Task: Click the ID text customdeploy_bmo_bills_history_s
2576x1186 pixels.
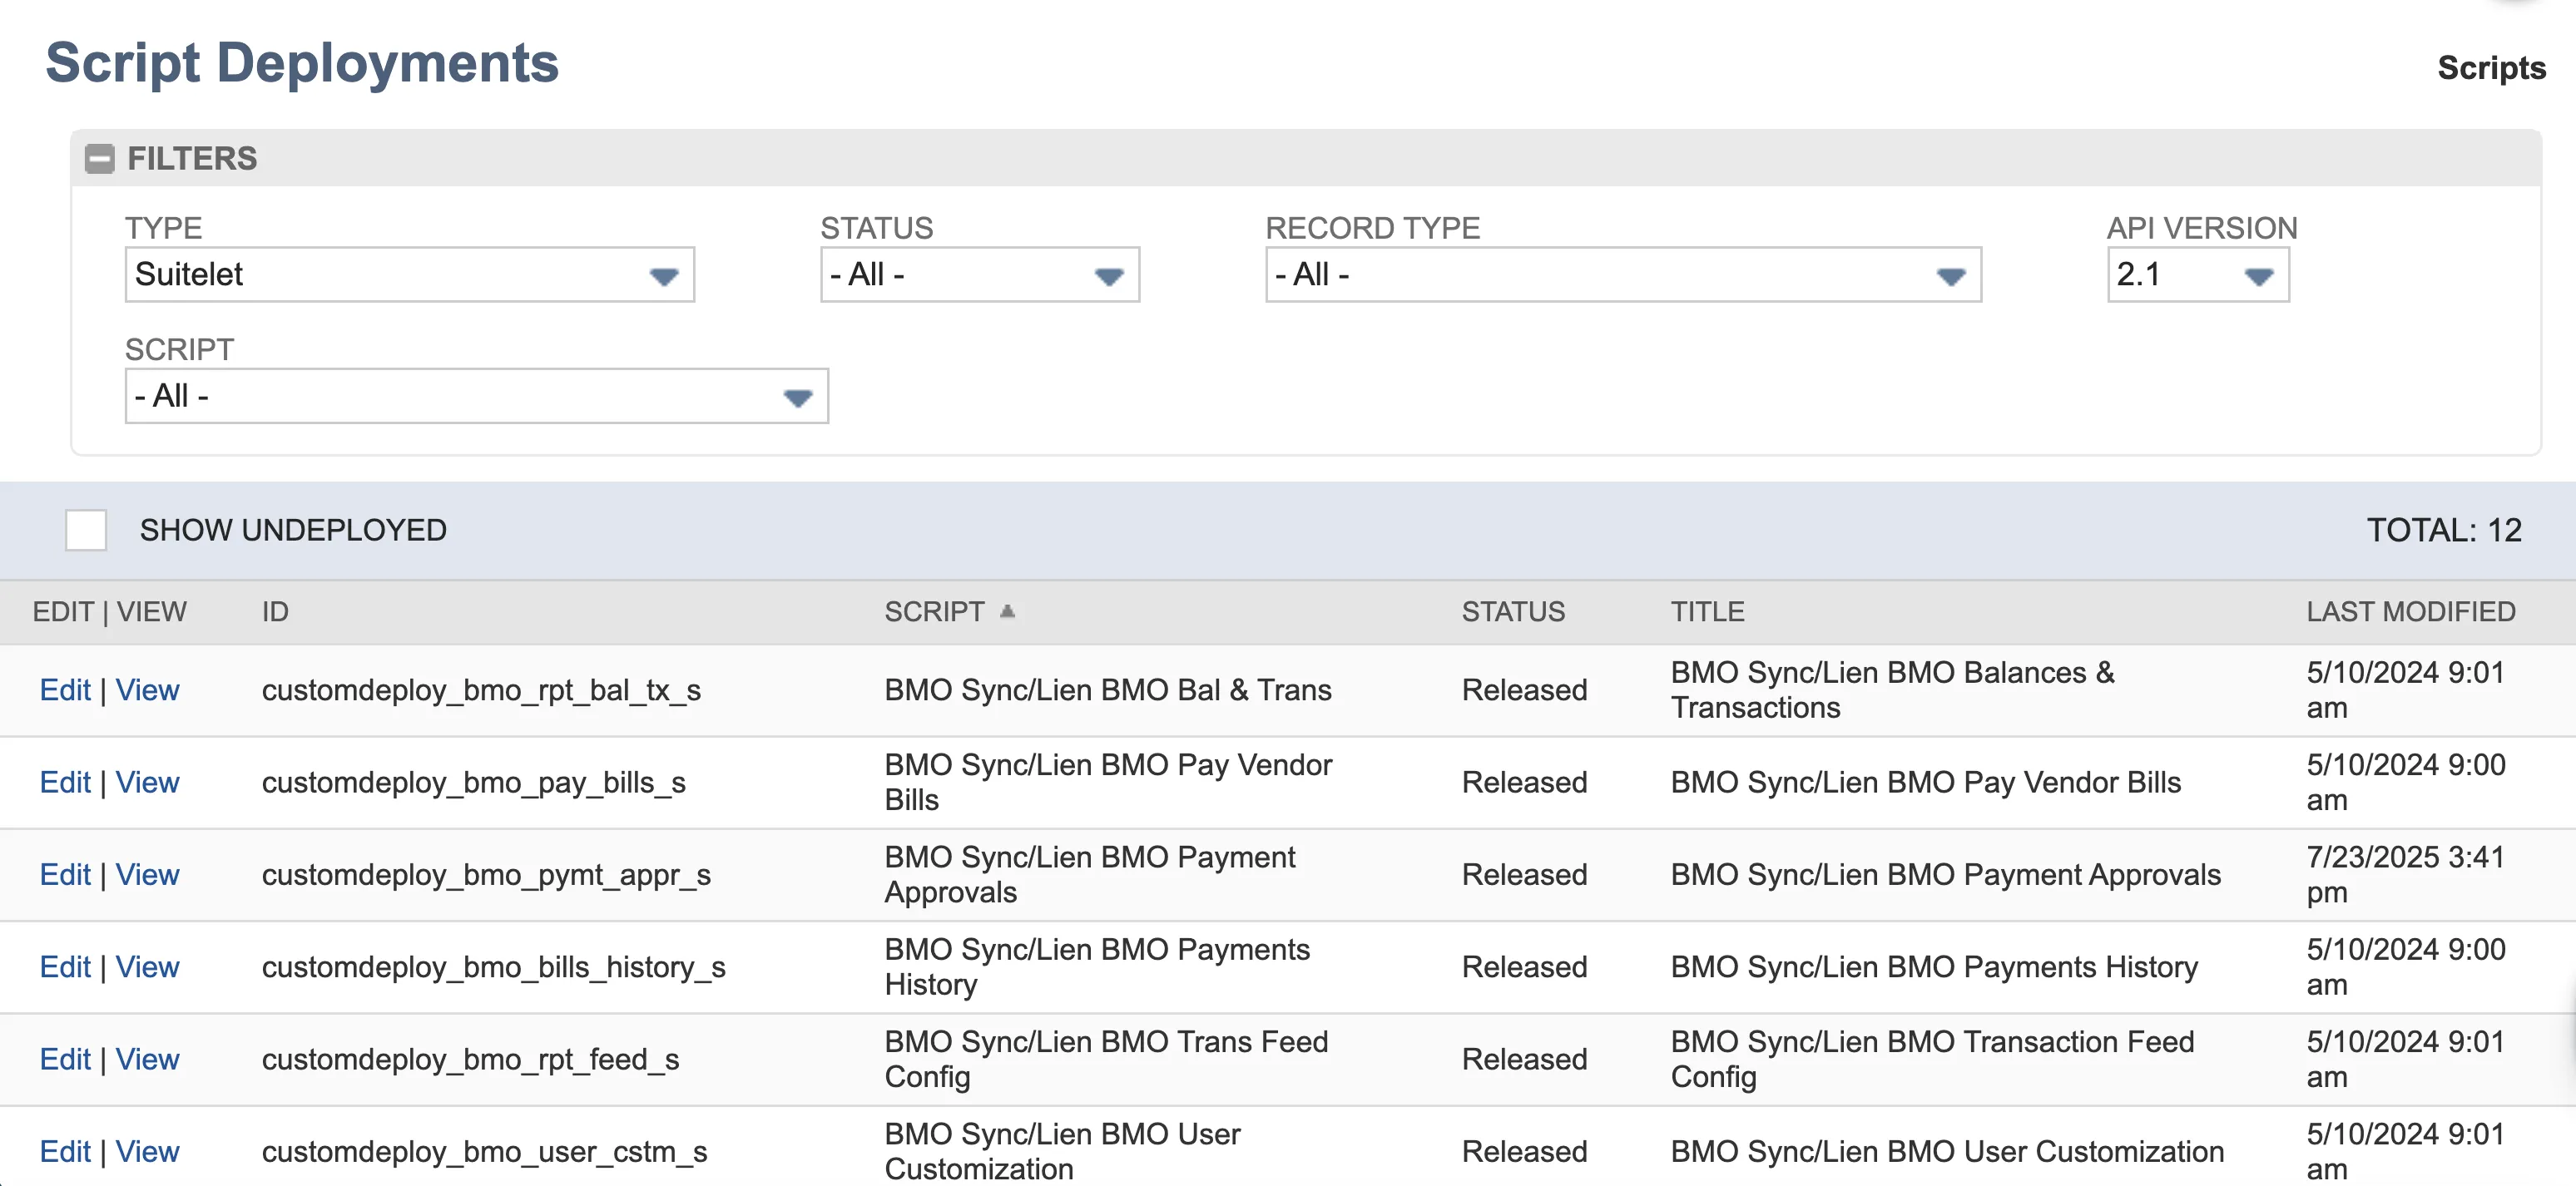Action: [x=493, y=967]
